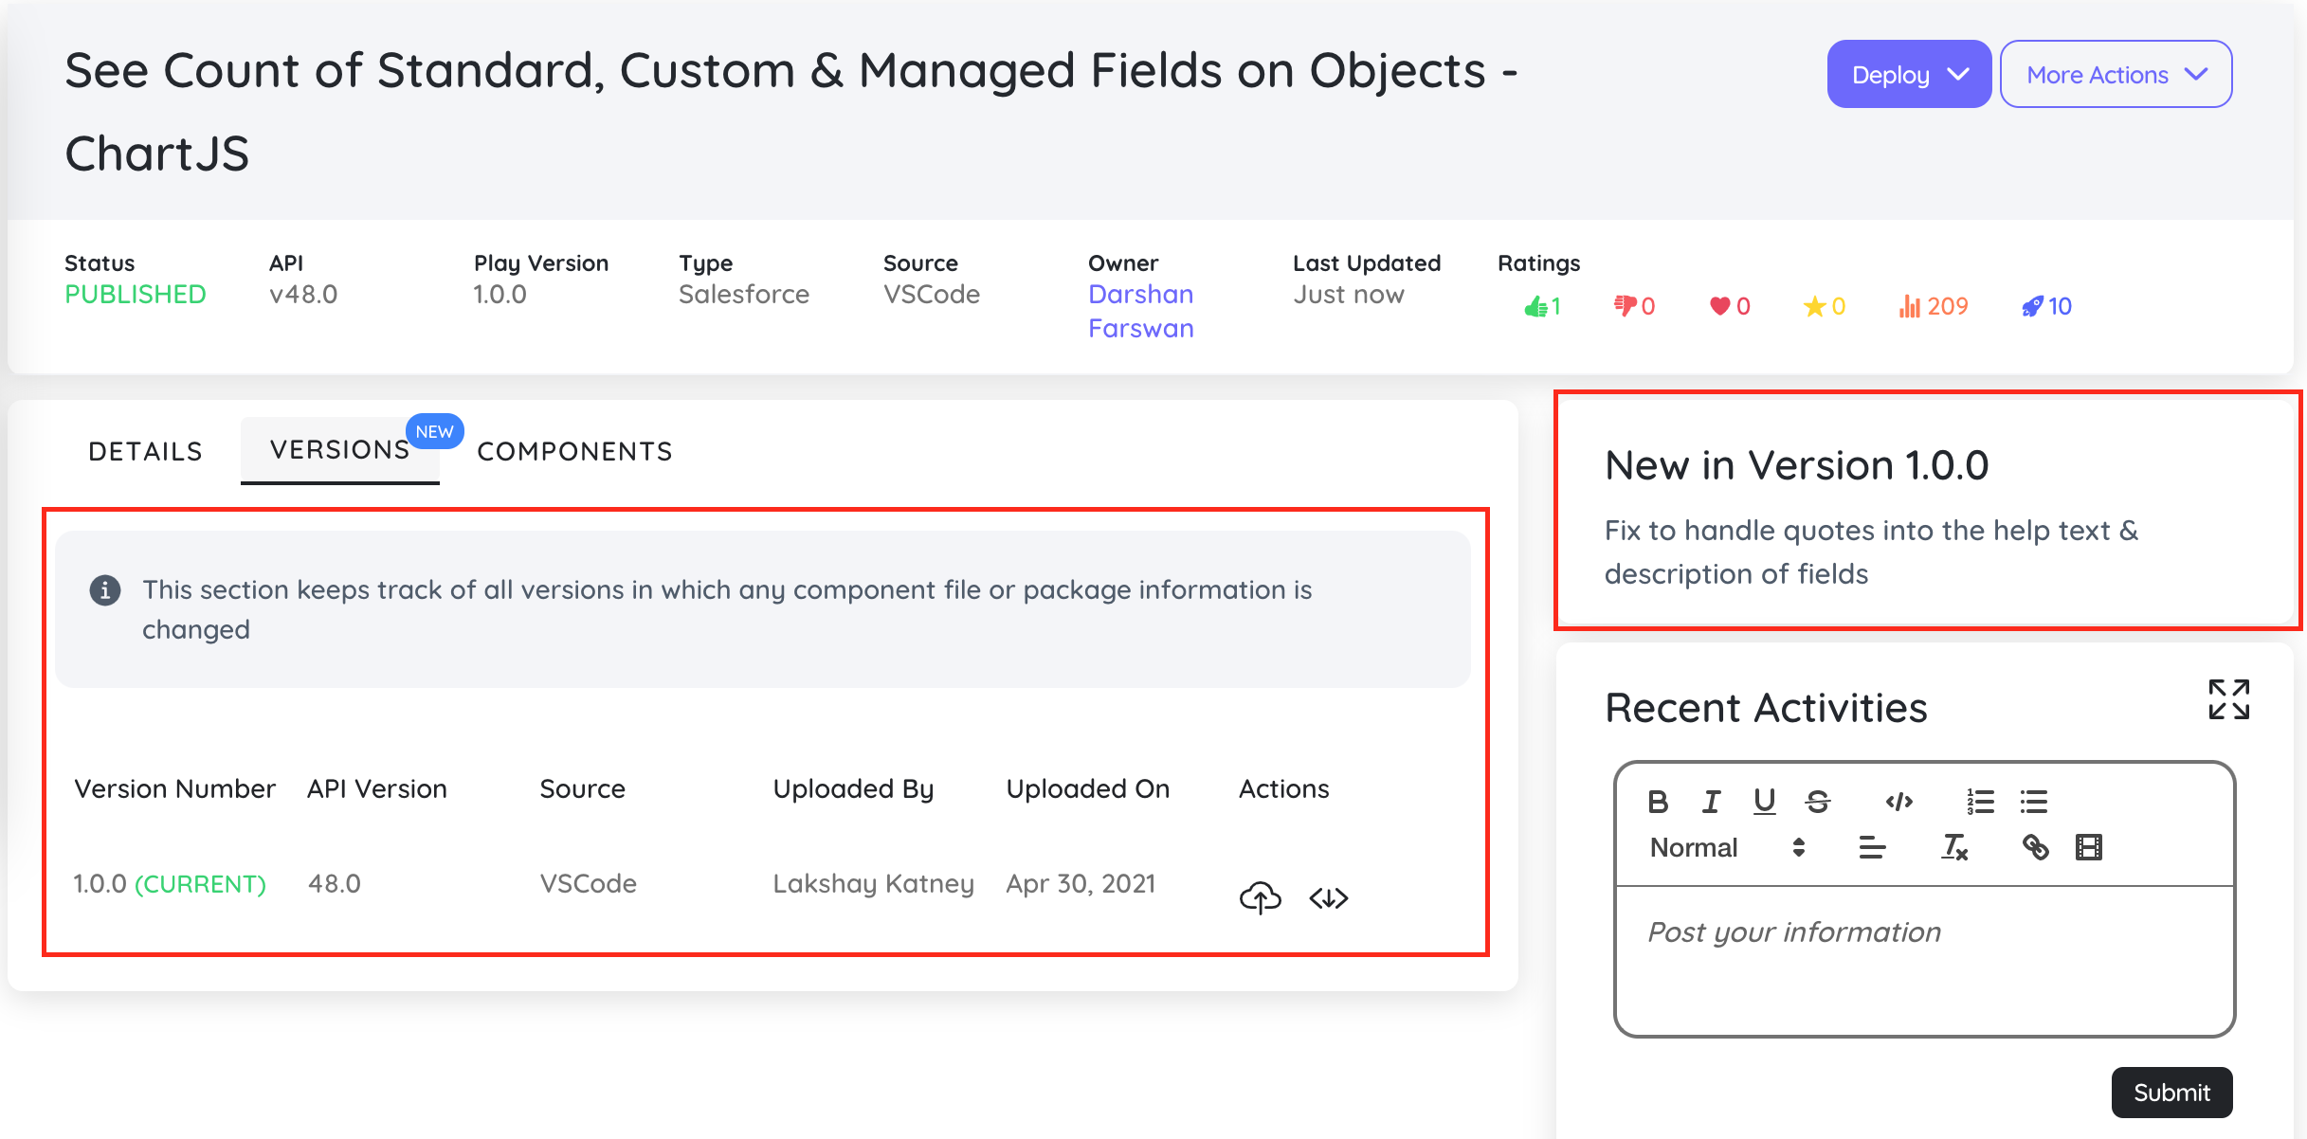The image size is (2307, 1139).
Task: Click the Salesforce type value
Action: pyautogui.click(x=743, y=295)
